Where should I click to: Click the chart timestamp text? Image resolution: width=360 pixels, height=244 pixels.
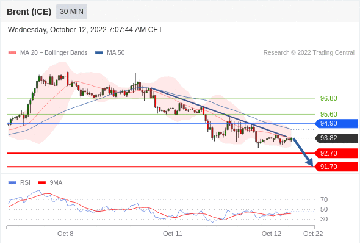(x=85, y=30)
